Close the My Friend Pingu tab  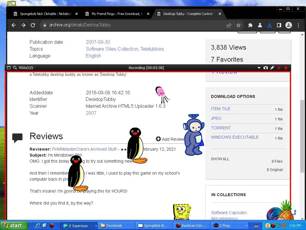(x=148, y=14)
